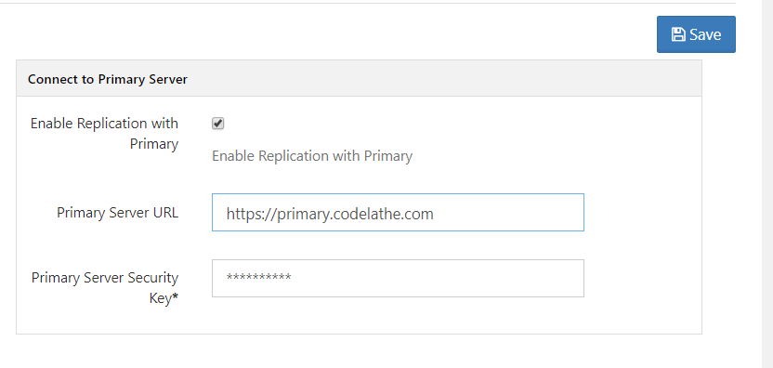Click the vertical scrollbar track at right edge
The image size is (773, 368).
coord(767,184)
